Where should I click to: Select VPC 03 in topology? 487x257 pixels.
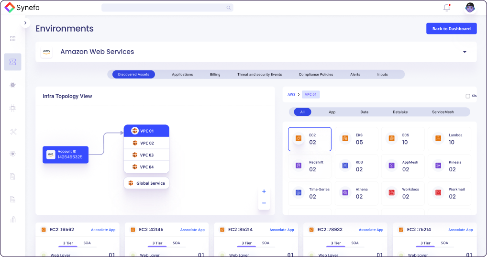tap(146, 155)
